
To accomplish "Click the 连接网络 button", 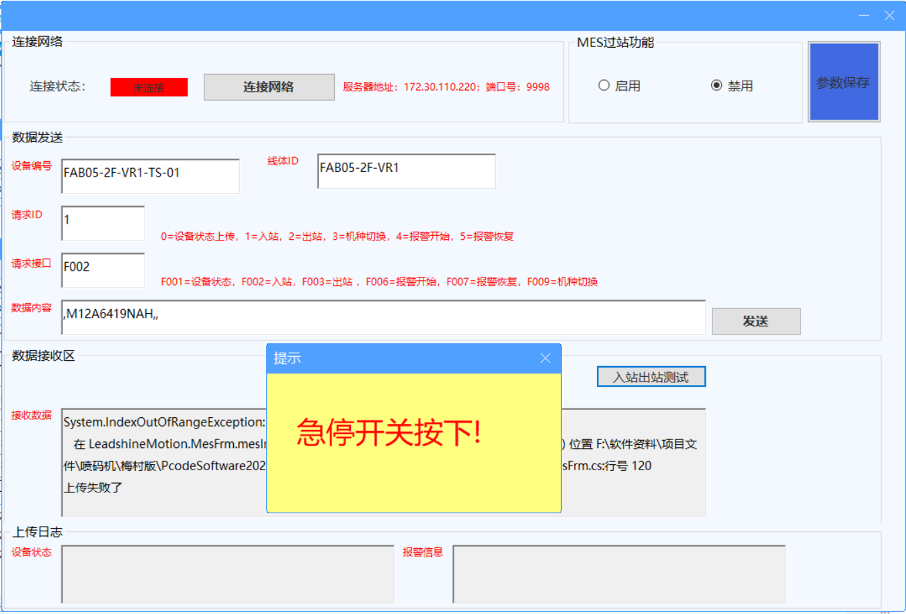I will click(269, 87).
